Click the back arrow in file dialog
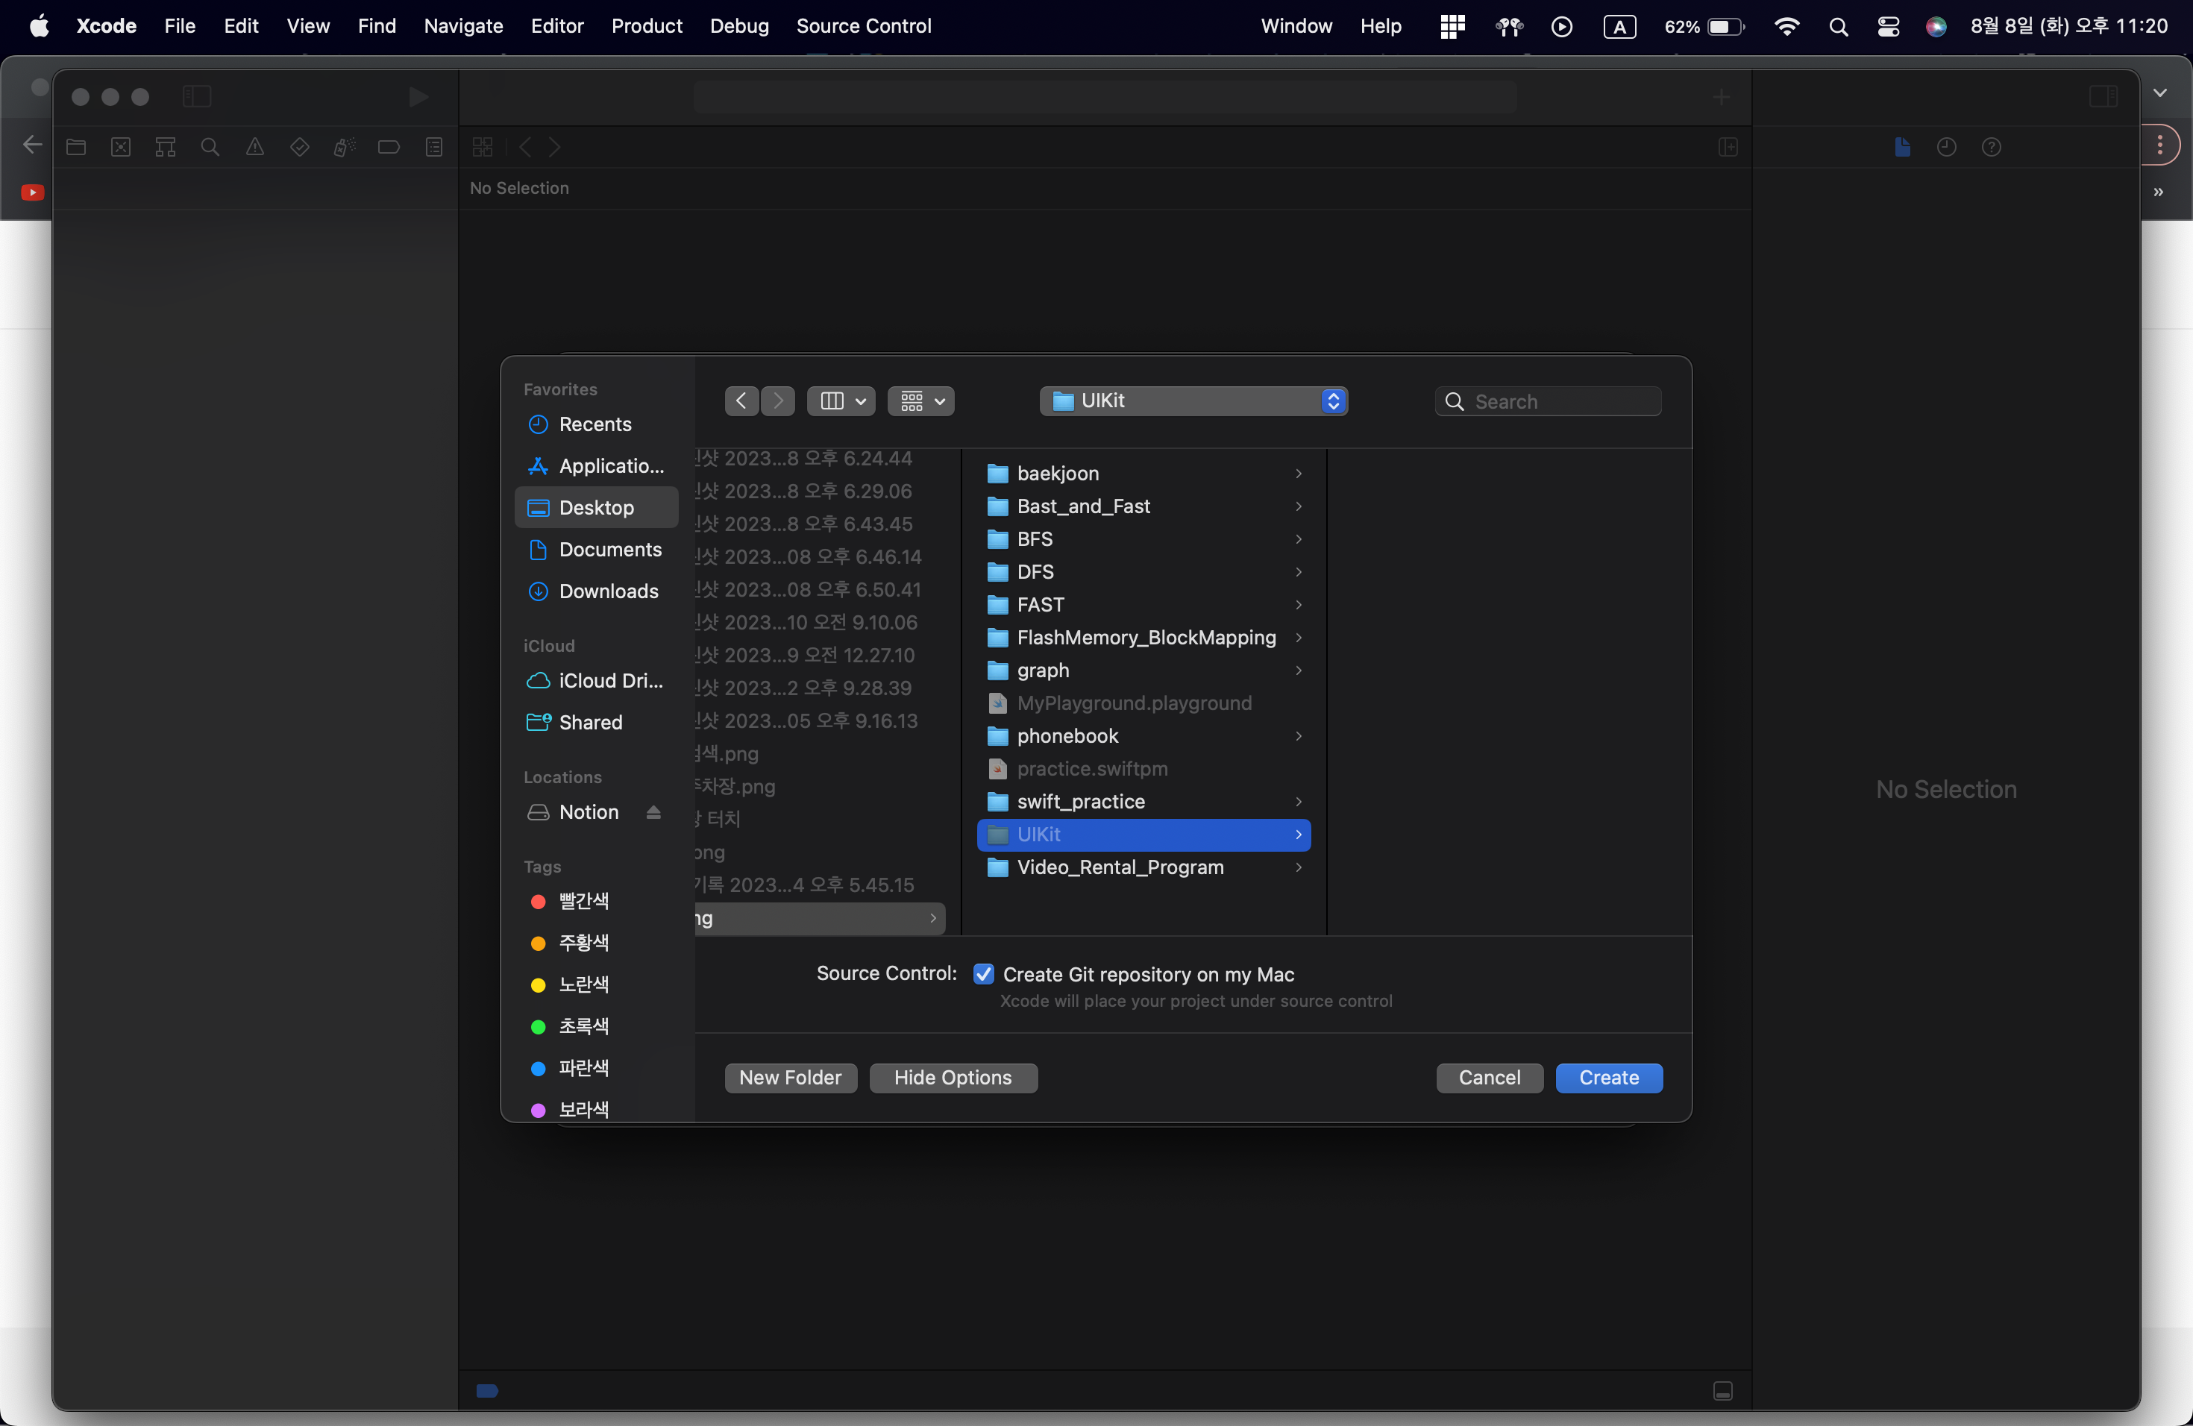The image size is (2193, 1426). click(741, 401)
